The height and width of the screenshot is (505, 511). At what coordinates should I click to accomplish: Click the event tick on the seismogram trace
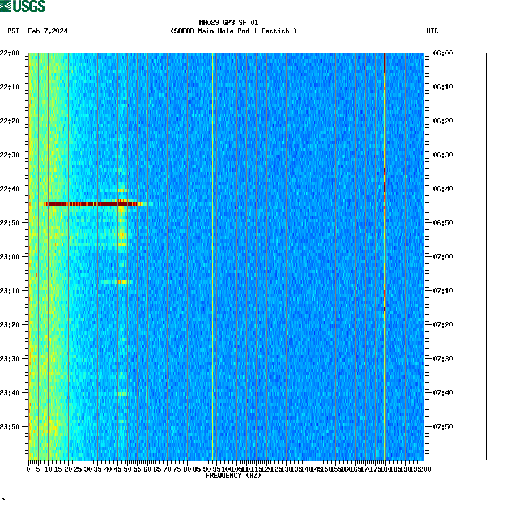[x=486, y=203]
